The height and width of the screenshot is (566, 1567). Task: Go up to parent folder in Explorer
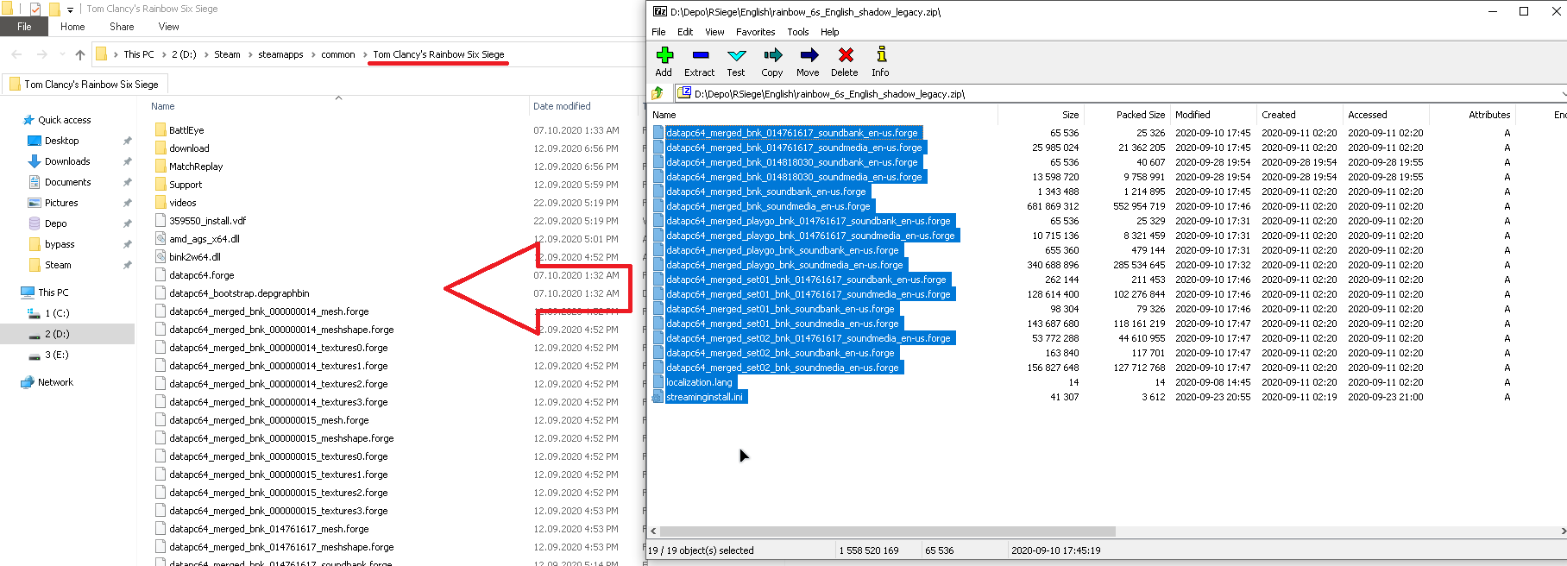(80, 54)
